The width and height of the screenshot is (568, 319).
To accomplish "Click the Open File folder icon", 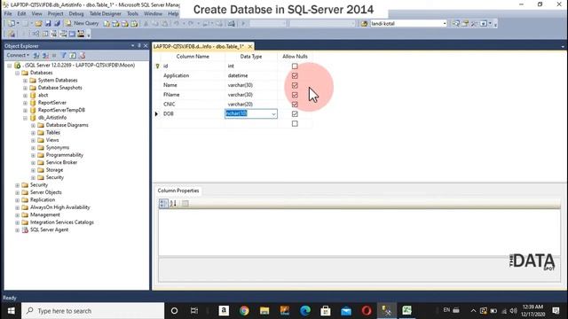I will tap(38, 24).
